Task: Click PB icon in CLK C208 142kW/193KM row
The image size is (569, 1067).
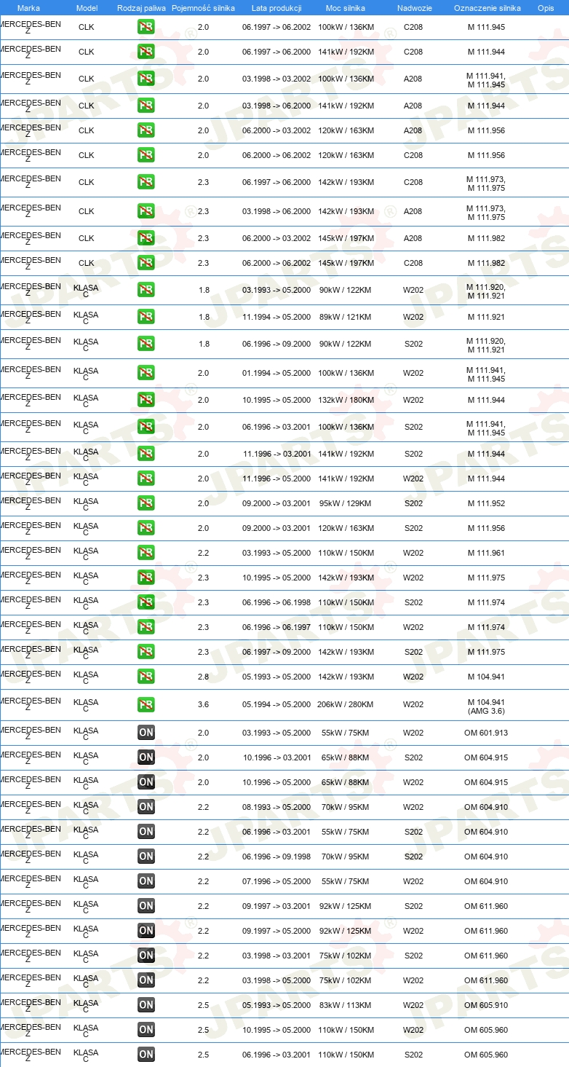Action: pyautogui.click(x=146, y=182)
